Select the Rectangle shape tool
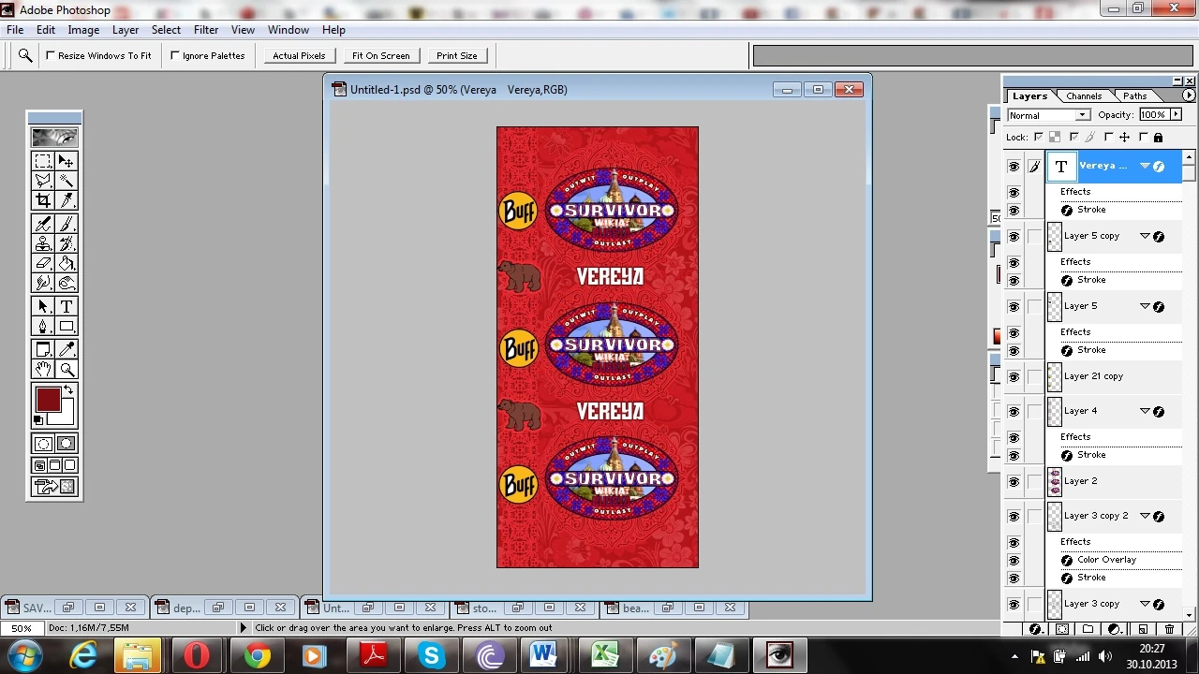Screen dimensions: 1199x674 (x=67, y=326)
